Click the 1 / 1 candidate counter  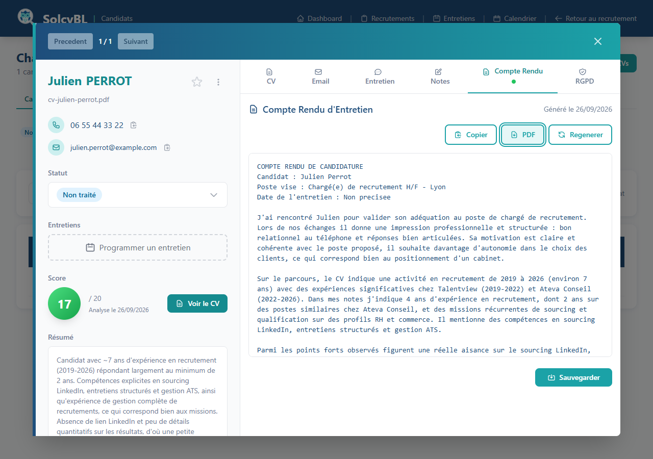click(105, 41)
